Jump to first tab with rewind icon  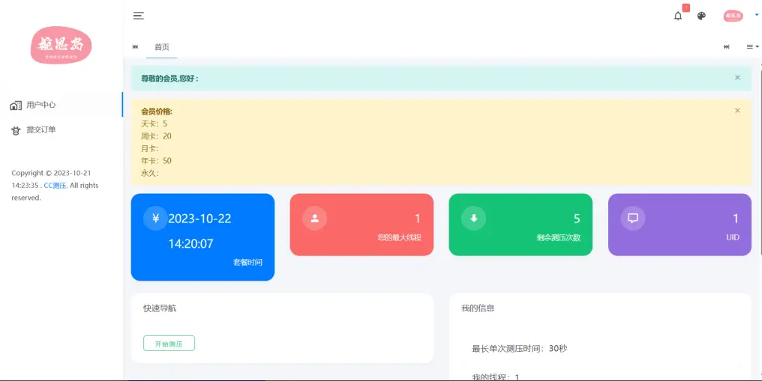pyautogui.click(x=135, y=47)
